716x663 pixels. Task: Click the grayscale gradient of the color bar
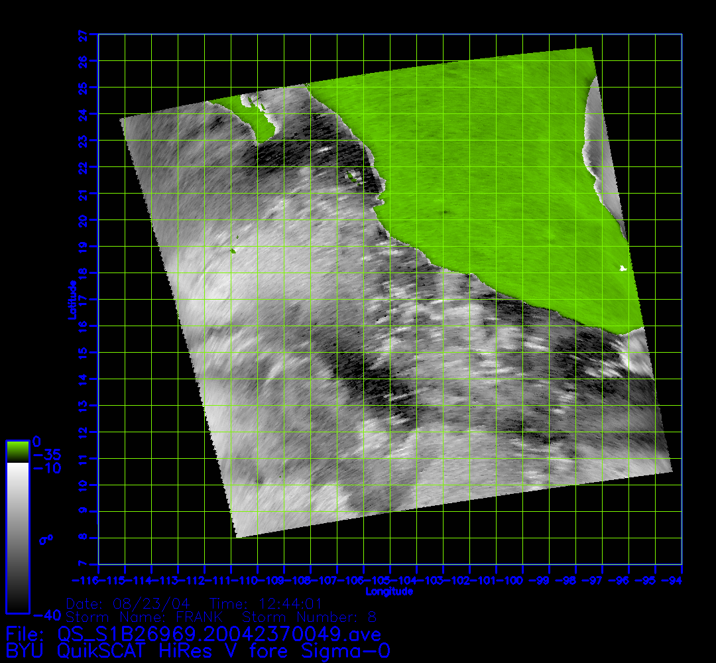[17, 537]
